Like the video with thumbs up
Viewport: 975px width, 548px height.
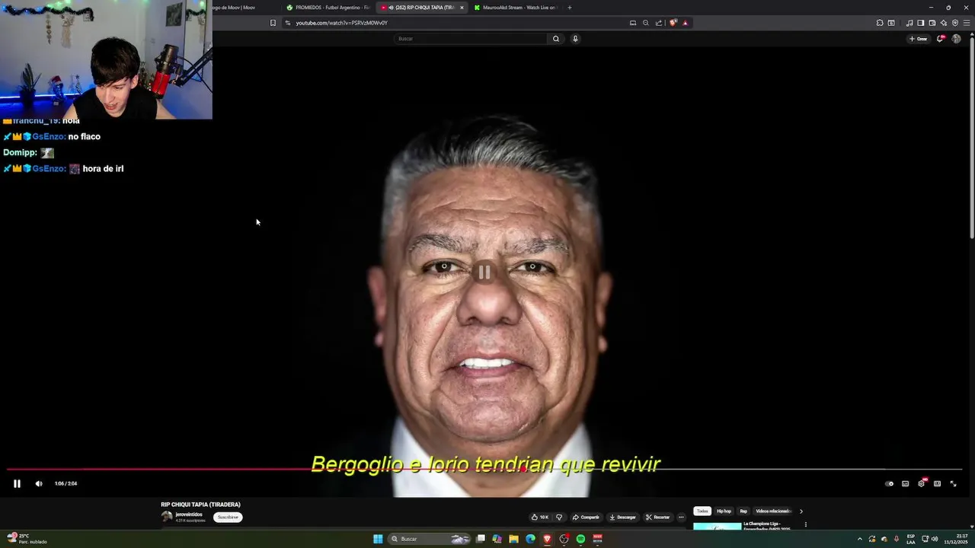coord(539,517)
